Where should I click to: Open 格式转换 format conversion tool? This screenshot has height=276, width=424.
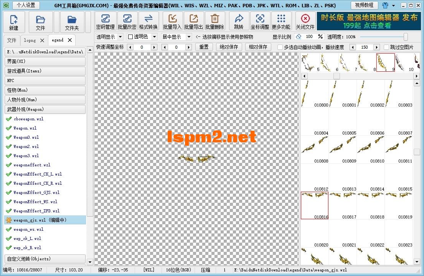pos(148,21)
